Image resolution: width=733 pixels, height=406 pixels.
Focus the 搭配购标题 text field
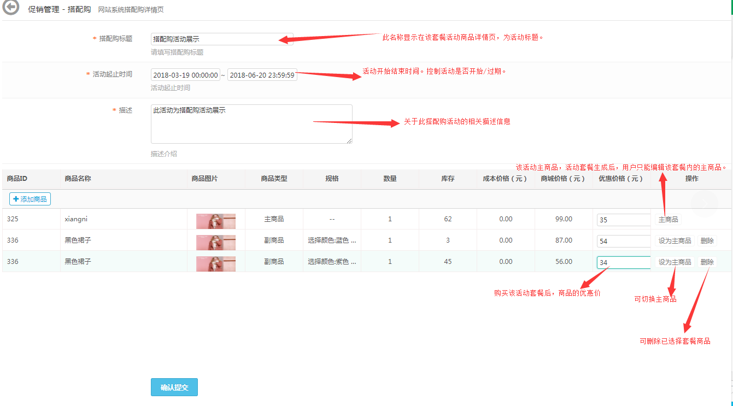pyautogui.click(x=221, y=39)
